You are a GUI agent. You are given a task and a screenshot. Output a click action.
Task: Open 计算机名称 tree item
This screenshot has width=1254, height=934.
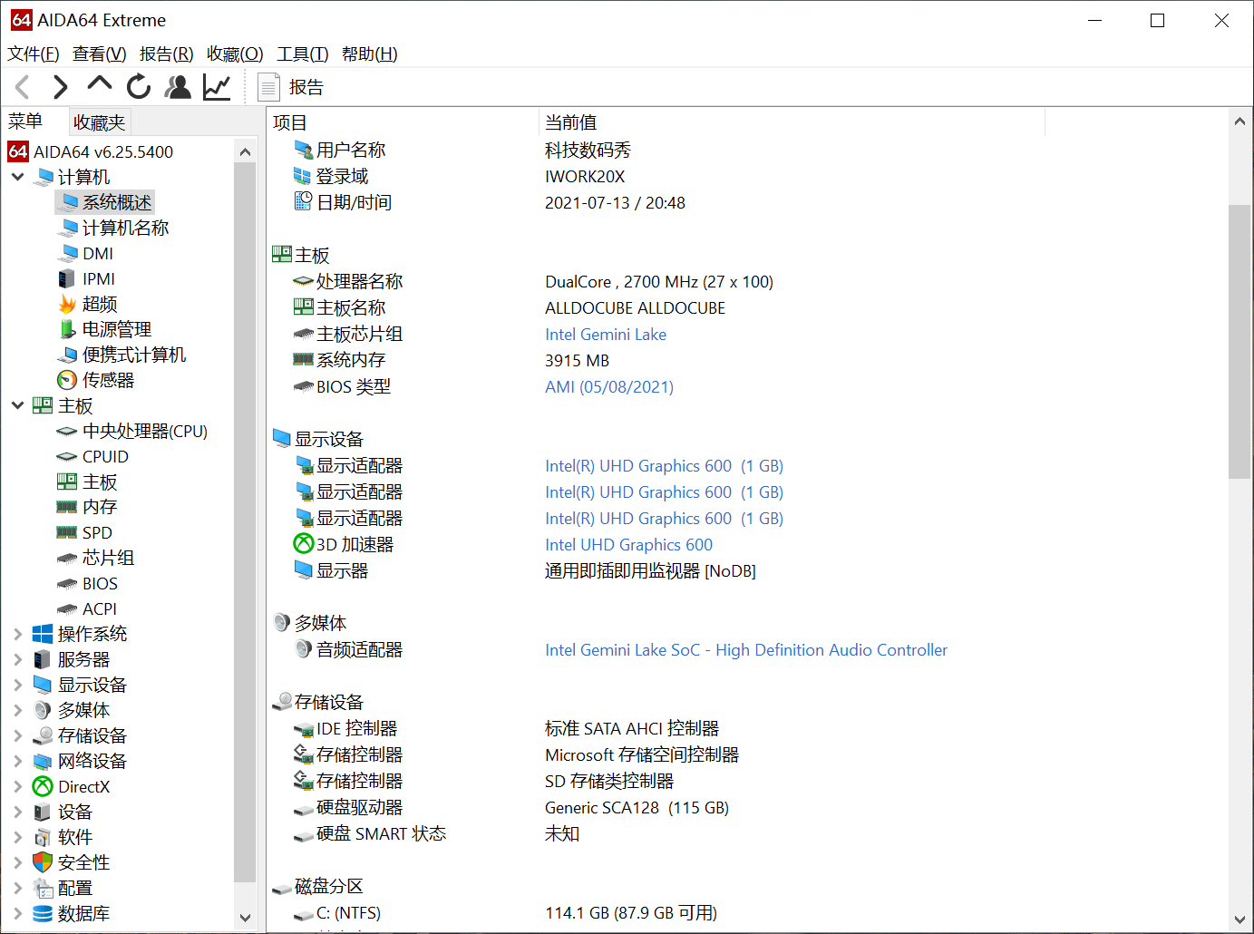(114, 228)
